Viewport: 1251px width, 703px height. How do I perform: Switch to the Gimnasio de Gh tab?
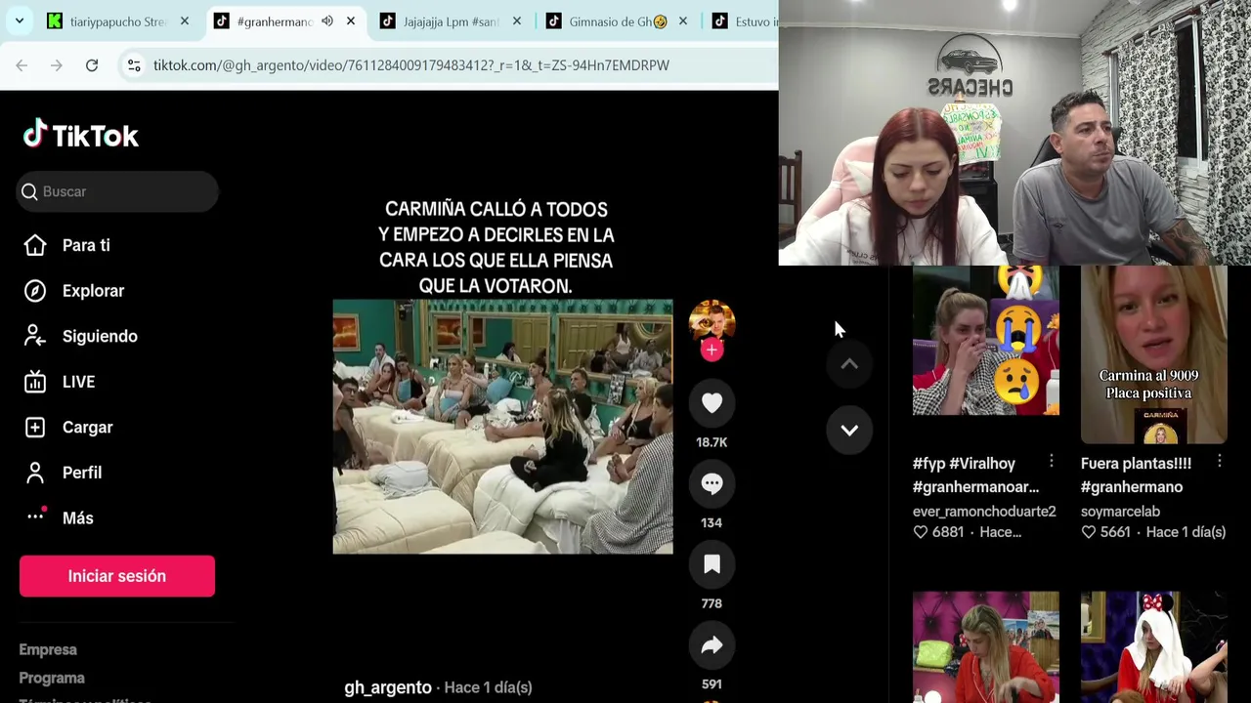pos(608,21)
